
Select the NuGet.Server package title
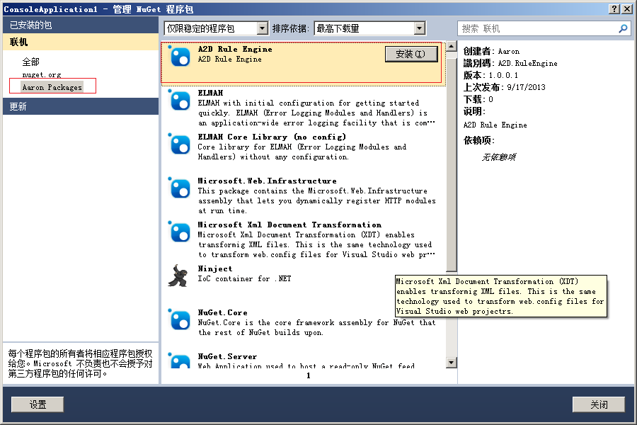coord(227,357)
